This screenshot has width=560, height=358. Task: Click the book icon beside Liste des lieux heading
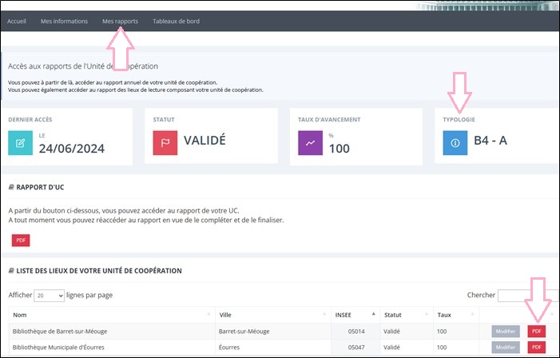click(x=11, y=271)
